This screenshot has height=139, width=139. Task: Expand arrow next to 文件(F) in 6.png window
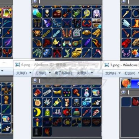click(x=30, y=73)
